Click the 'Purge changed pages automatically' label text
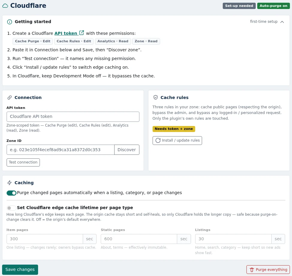Screen dimensions: 292x276 tap(100, 193)
